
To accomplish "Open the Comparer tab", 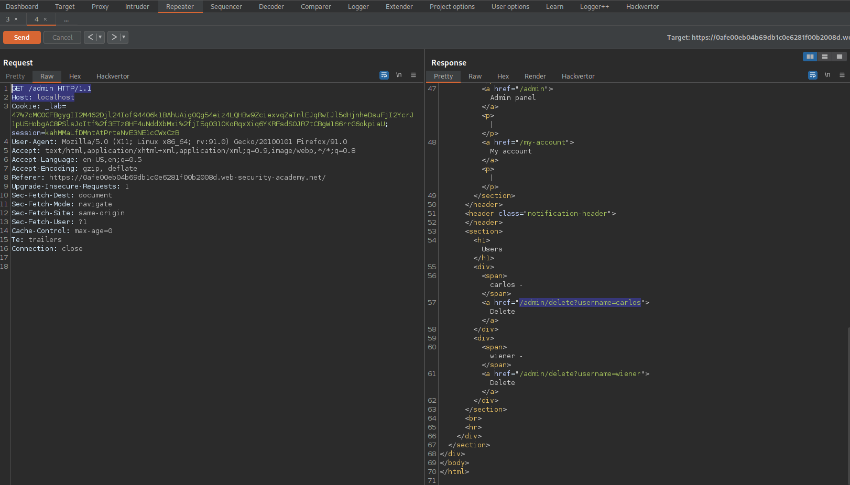I will point(316,7).
